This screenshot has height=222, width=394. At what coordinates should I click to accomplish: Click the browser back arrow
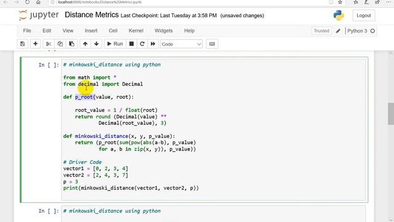6,2
